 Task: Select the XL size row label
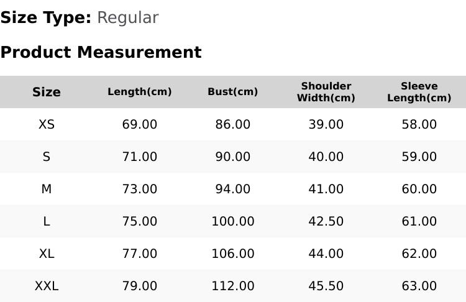[47, 254]
